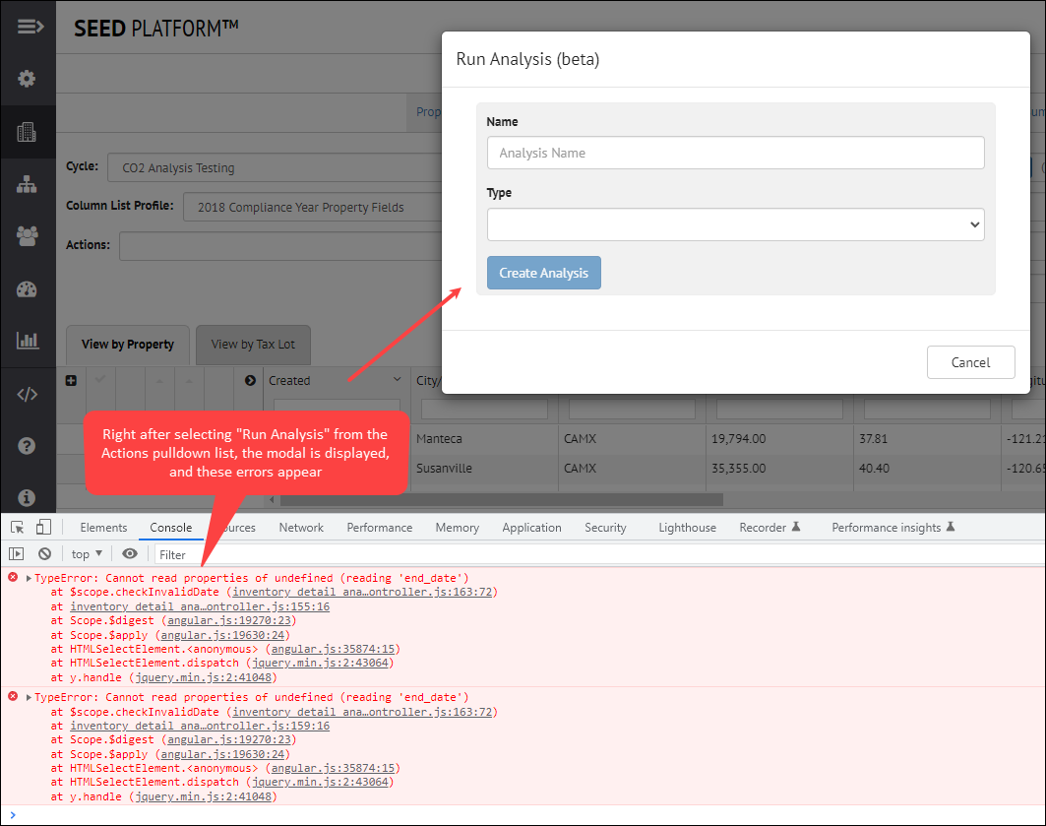This screenshot has height=826, width=1046.
Task: Click the API code icon in sidebar
Action: pyautogui.click(x=28, y=394)
